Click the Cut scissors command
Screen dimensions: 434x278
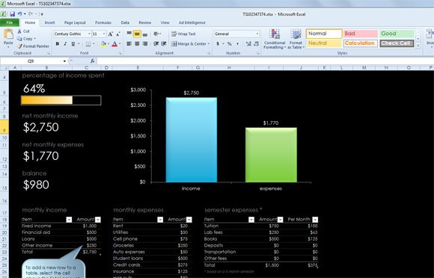point(23,31)
